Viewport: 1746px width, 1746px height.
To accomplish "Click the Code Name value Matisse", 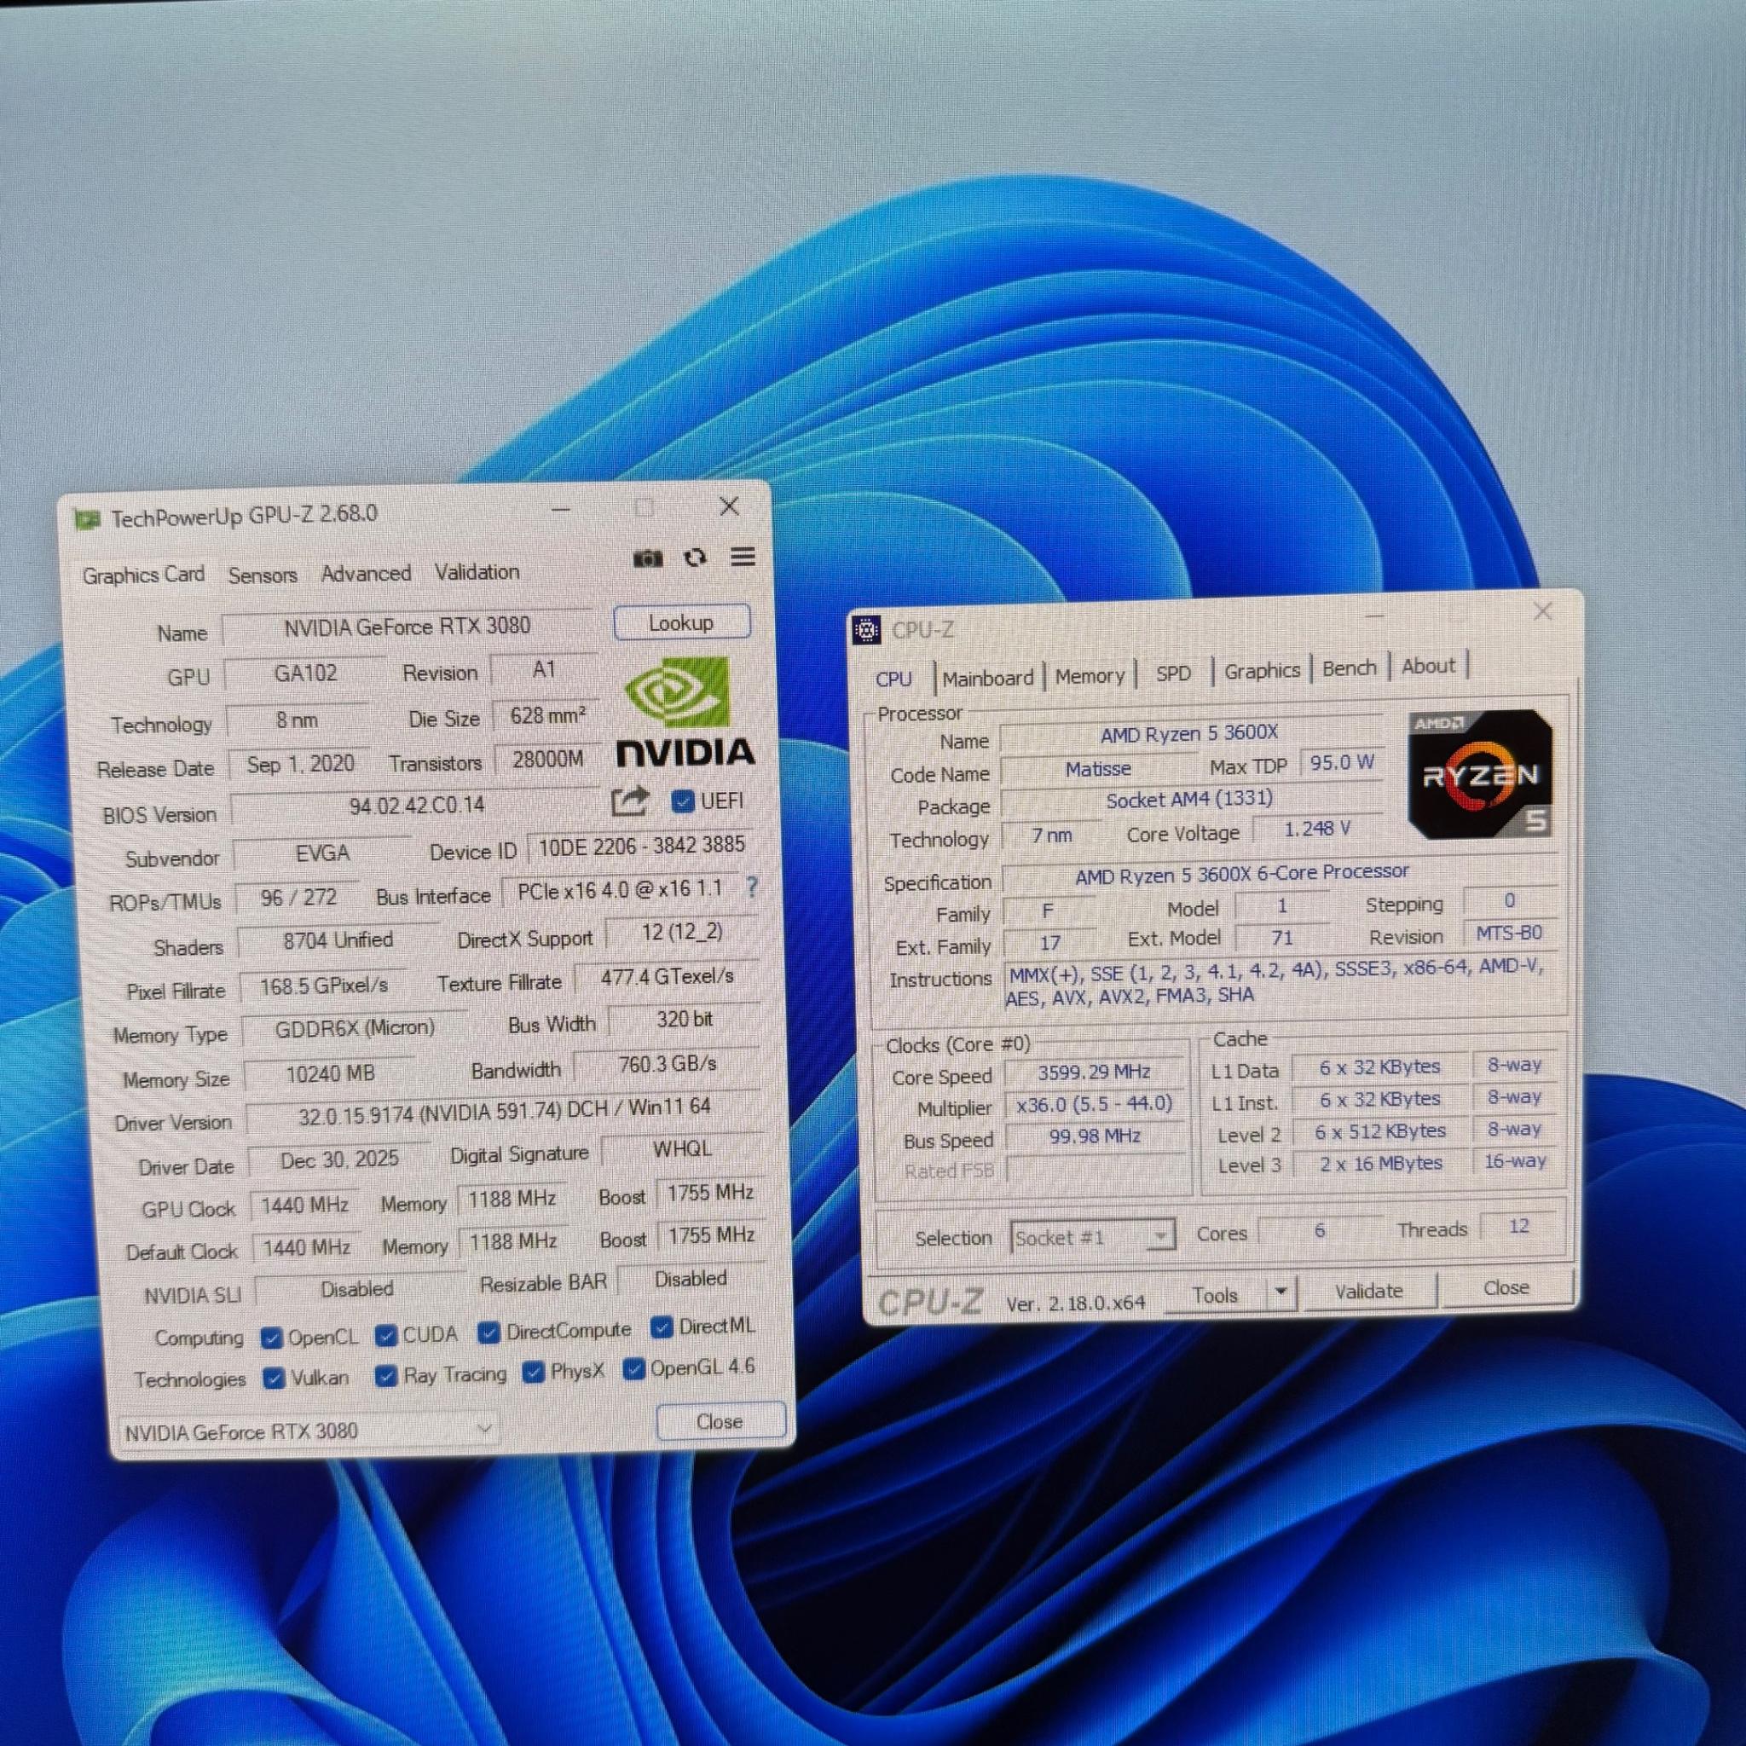I will (1098, 769).
